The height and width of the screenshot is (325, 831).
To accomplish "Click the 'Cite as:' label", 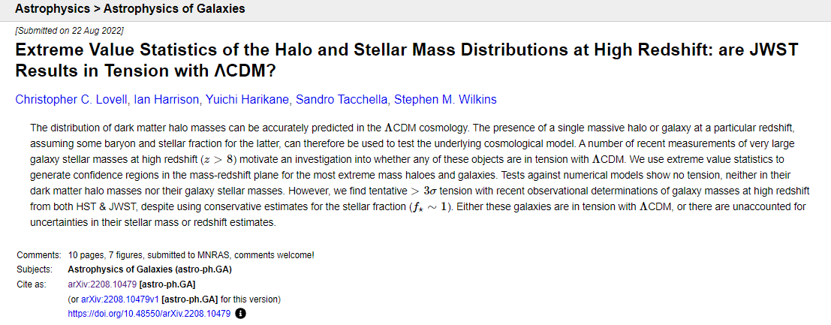I will (32, 284).
